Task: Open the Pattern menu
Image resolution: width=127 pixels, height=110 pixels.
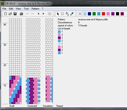Action: (35, 9)
